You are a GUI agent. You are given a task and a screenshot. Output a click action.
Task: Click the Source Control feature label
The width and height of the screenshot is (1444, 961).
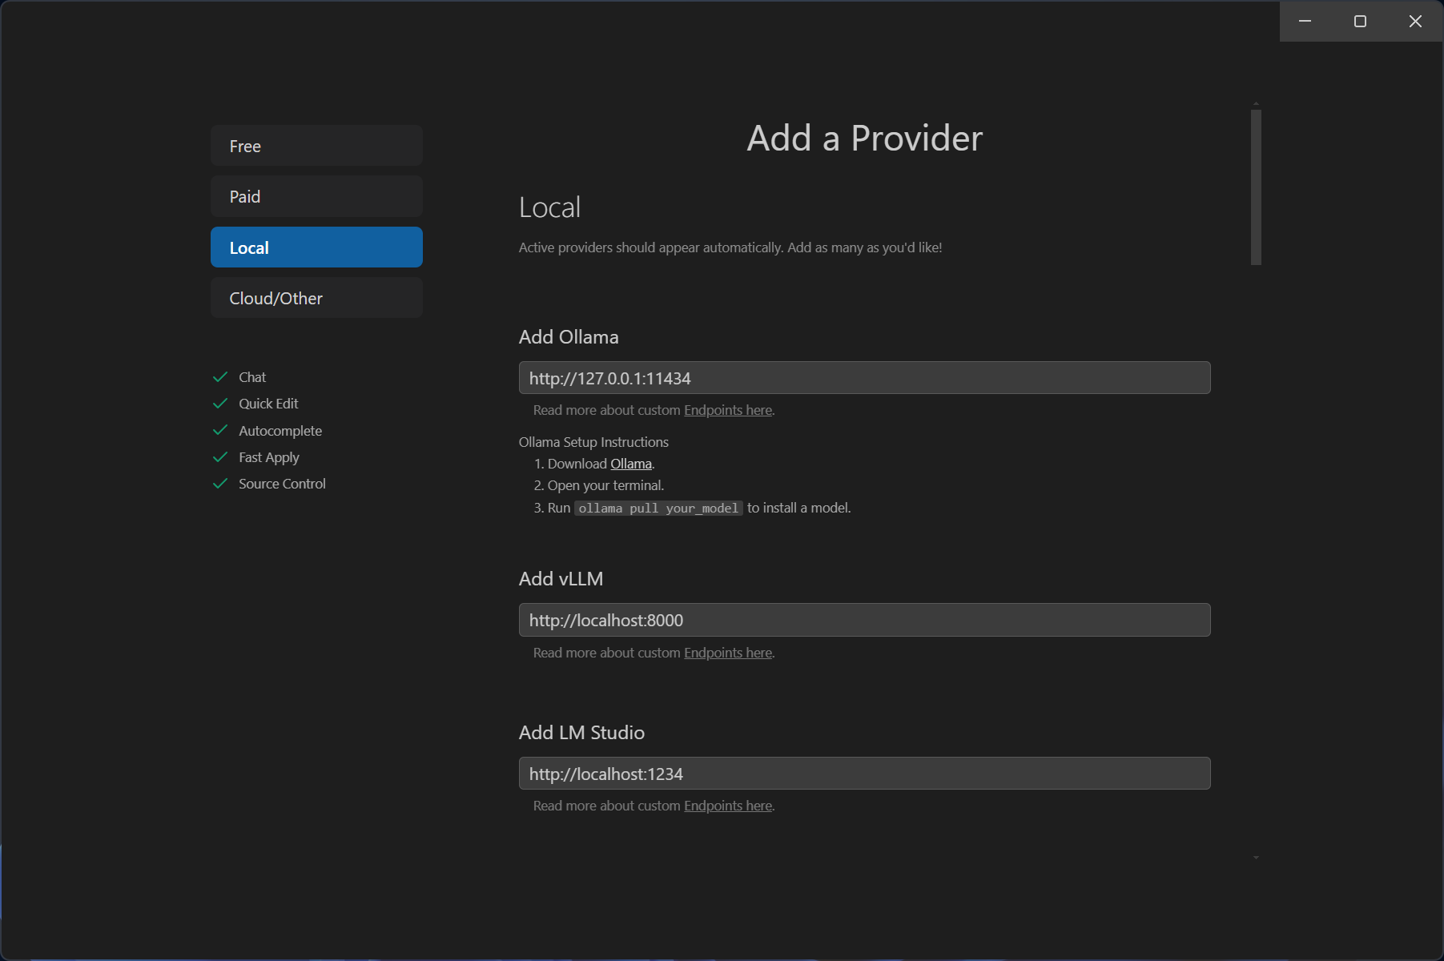[282, 484]
